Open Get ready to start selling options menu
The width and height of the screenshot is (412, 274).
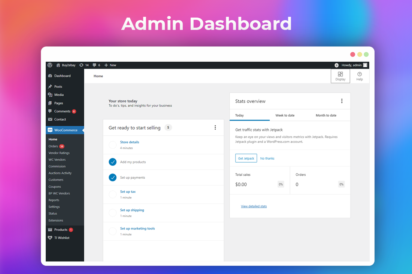coord(215,127)
